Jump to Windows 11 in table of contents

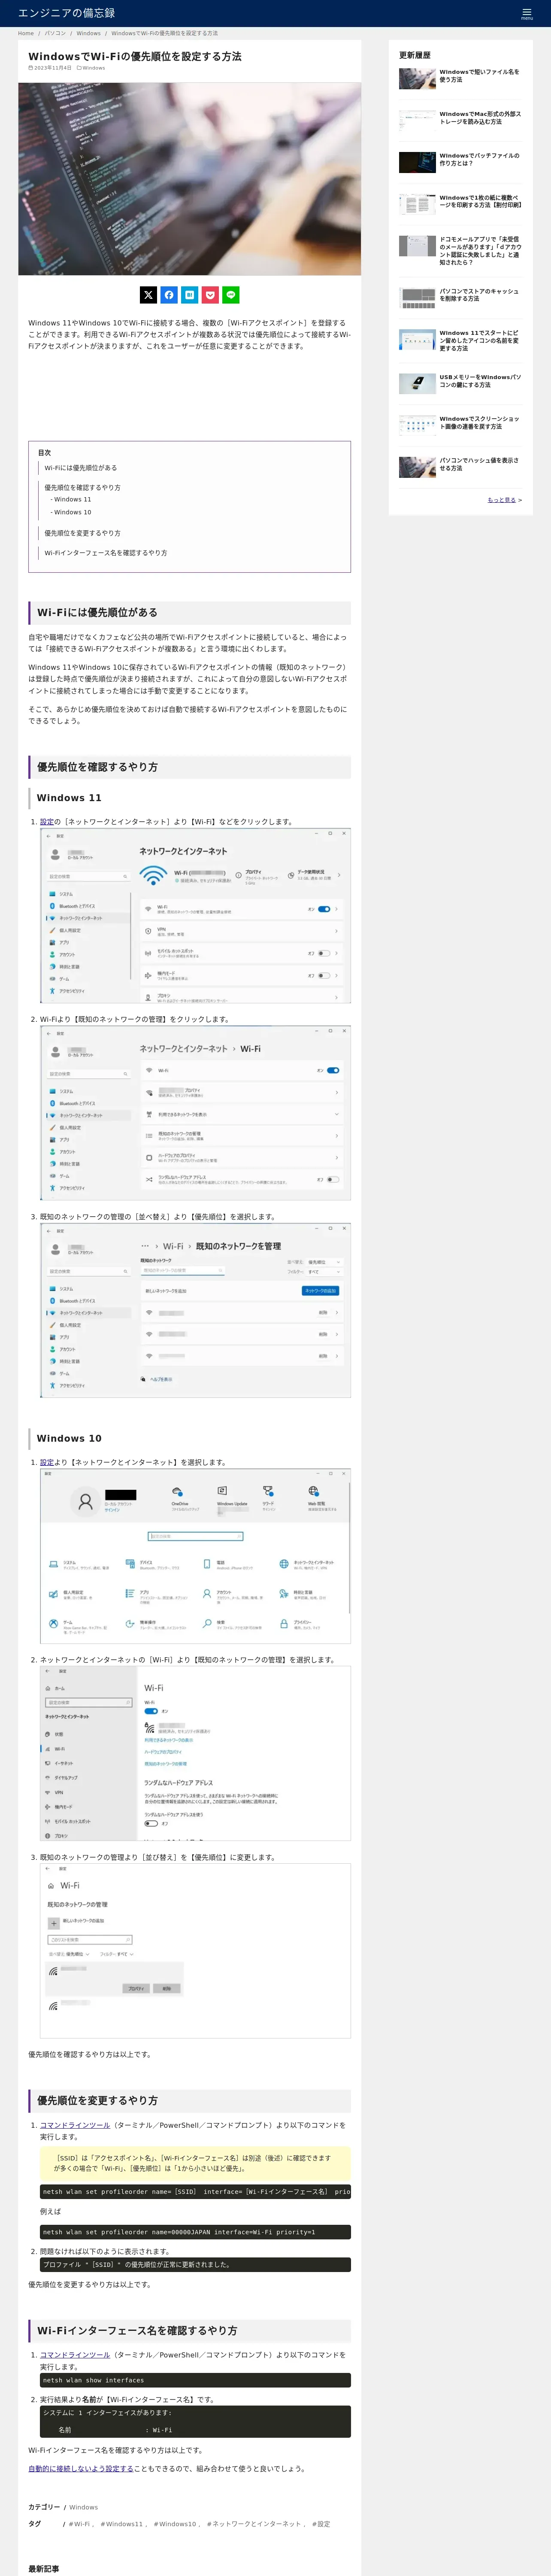72,499
